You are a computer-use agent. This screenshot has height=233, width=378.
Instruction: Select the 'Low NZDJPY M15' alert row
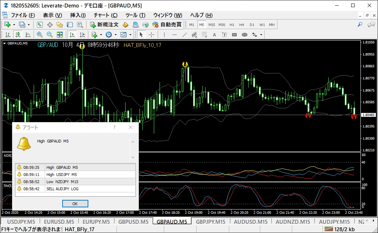pos(75,182)
